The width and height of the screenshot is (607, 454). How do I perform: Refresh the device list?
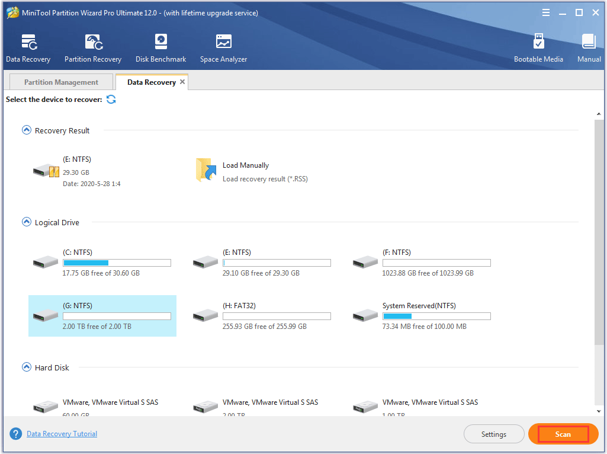pyautogui.click(x=111, y=100)
